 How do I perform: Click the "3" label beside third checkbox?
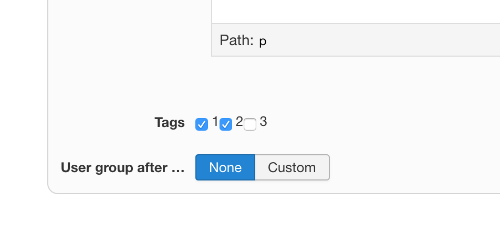pyautogui.click(x=263, y=122)
